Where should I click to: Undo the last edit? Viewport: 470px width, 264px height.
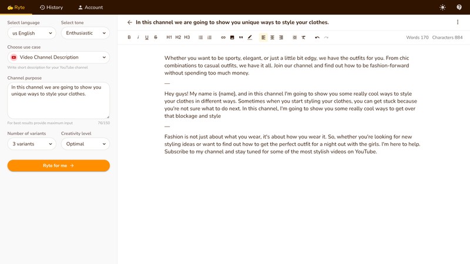click(x=317, y=38)
